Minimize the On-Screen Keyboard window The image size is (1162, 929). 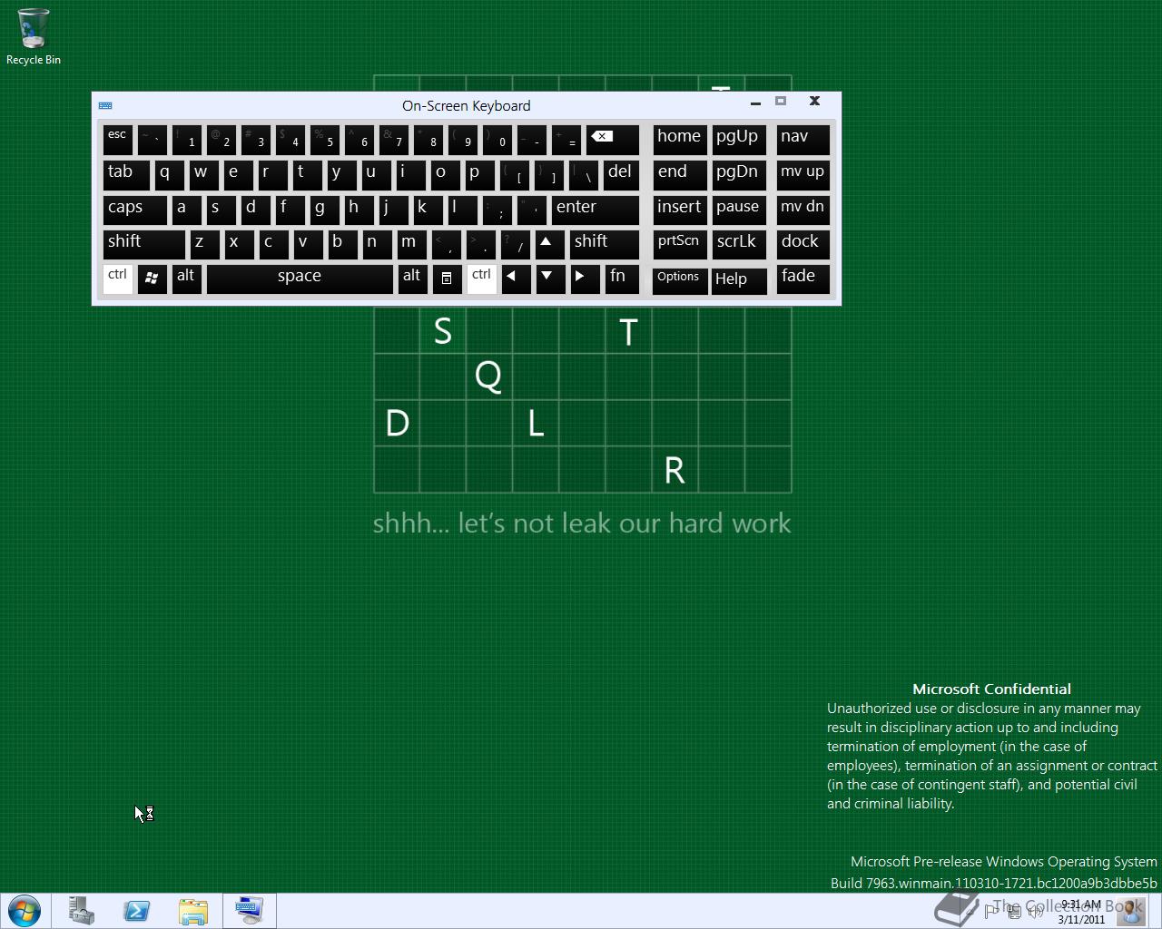755,102
